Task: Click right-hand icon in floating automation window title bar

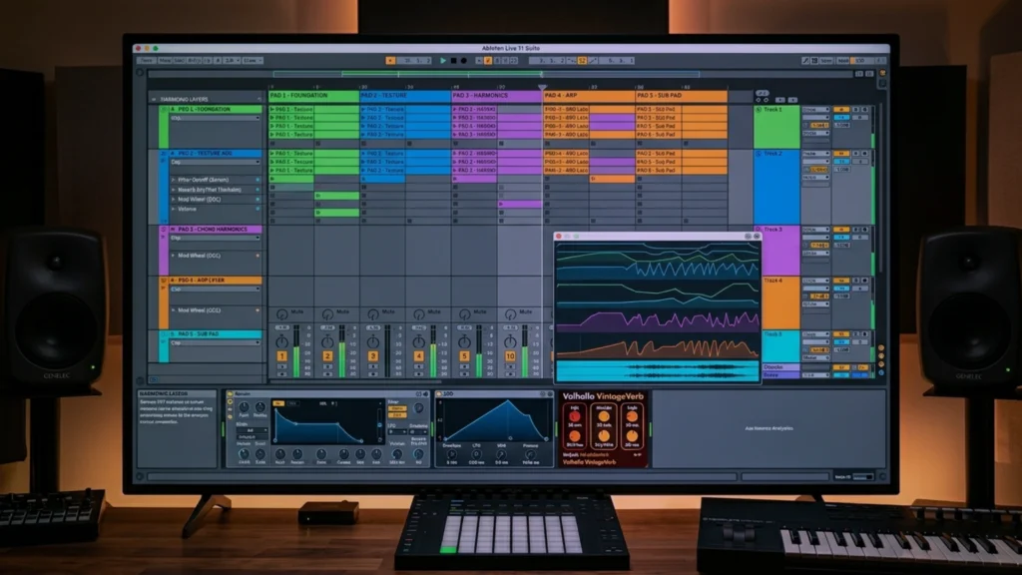Action: (x=757, y=236)
